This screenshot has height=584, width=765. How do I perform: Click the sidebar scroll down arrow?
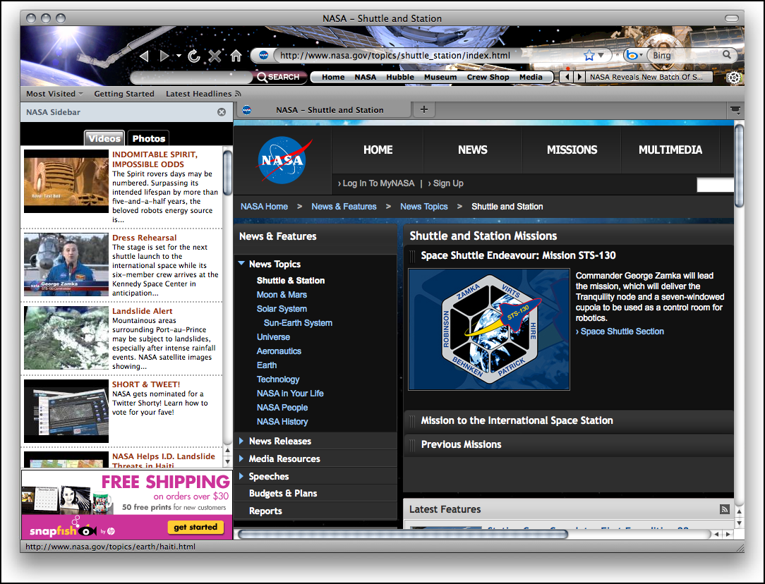(x=227, y=461)
